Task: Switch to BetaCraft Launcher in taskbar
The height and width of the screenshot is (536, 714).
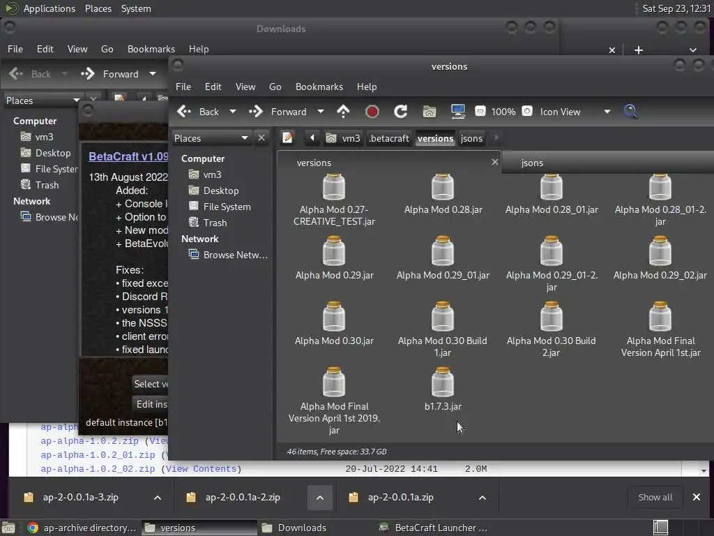Action: tap(433, 528)
